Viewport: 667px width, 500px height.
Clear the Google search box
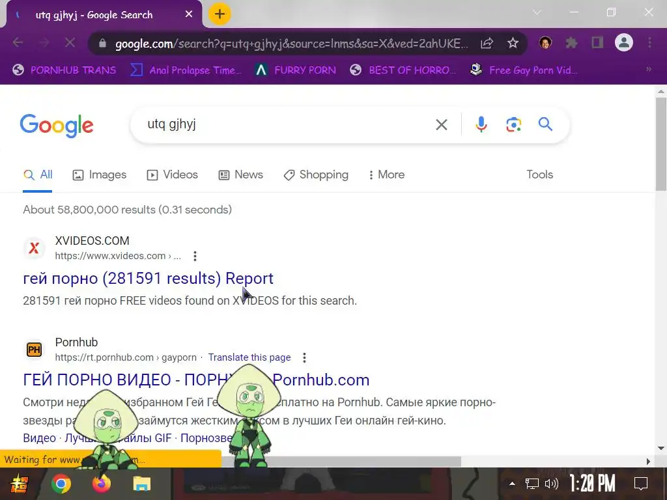(442, 124)
